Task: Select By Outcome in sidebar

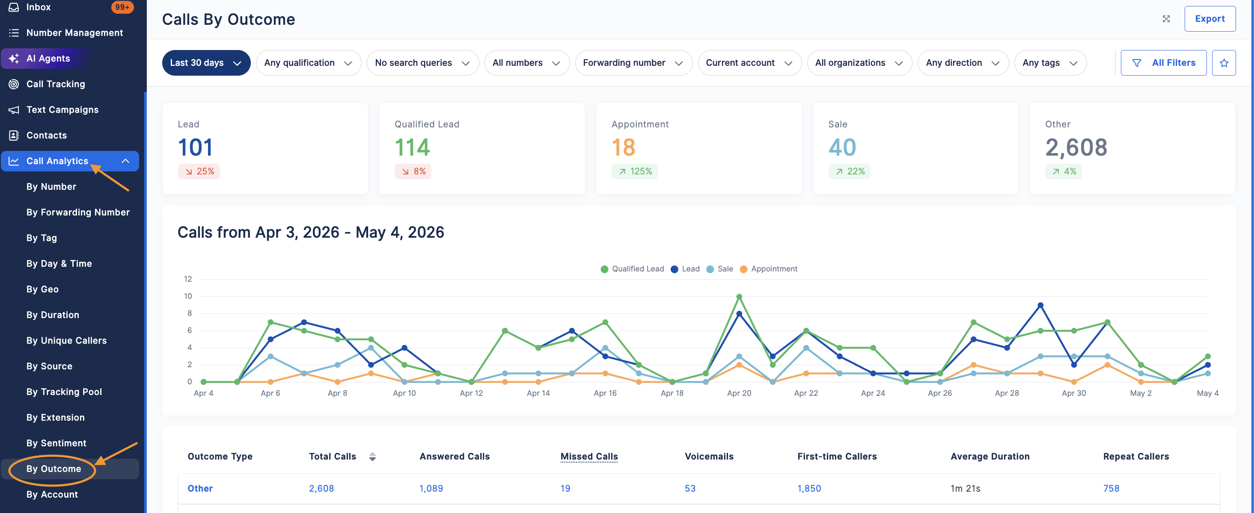Action: [x=53, y=469]
